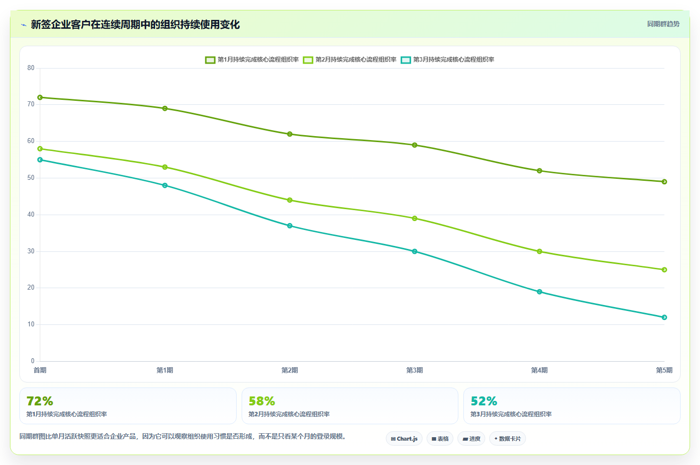Open the 52% statistic card

[572, 406]
